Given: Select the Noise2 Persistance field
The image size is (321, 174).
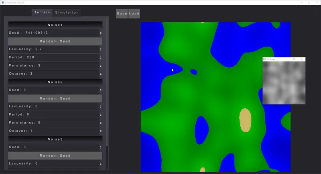Looking at the screenshot, I should coord(54,123).
